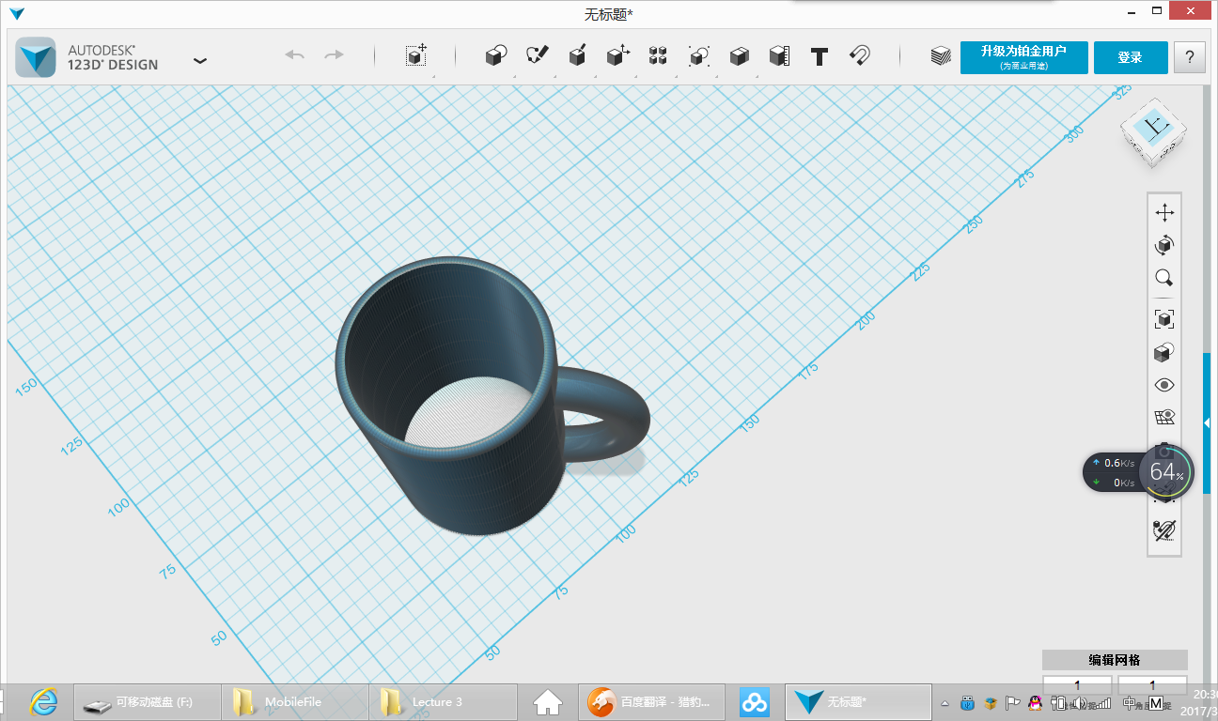The image size is (1218, 721).
Task: Open the 123D Design application menu chevron
Action: tap(199, 60)
